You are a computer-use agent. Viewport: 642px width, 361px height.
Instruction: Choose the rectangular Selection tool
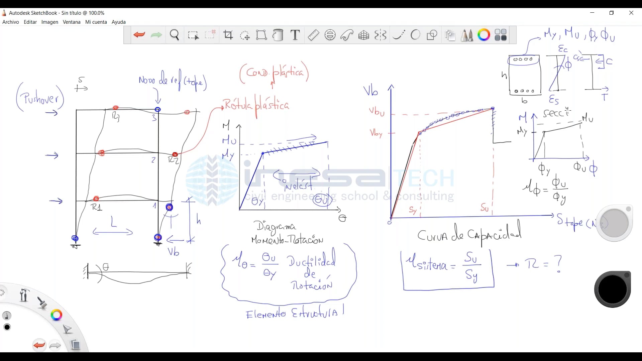tap(193, 35)
